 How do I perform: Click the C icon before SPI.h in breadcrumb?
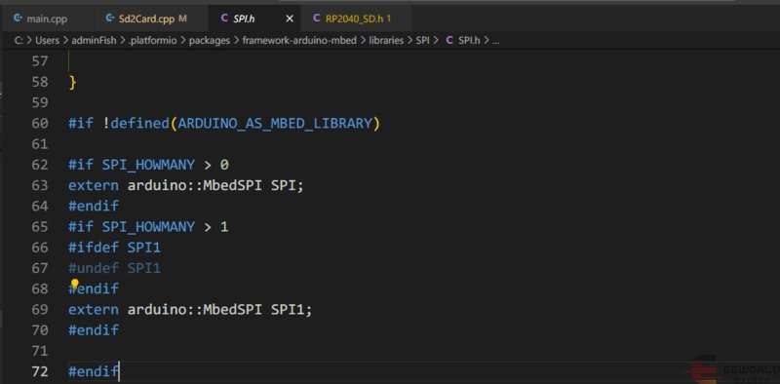(x=449, y=40)
